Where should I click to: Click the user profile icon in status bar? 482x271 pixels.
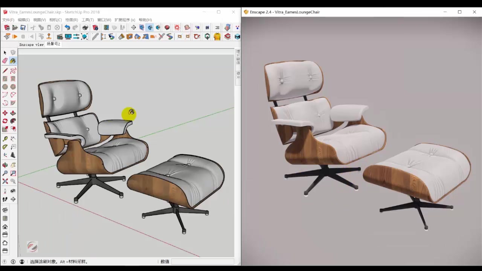(x=22, y=262)
